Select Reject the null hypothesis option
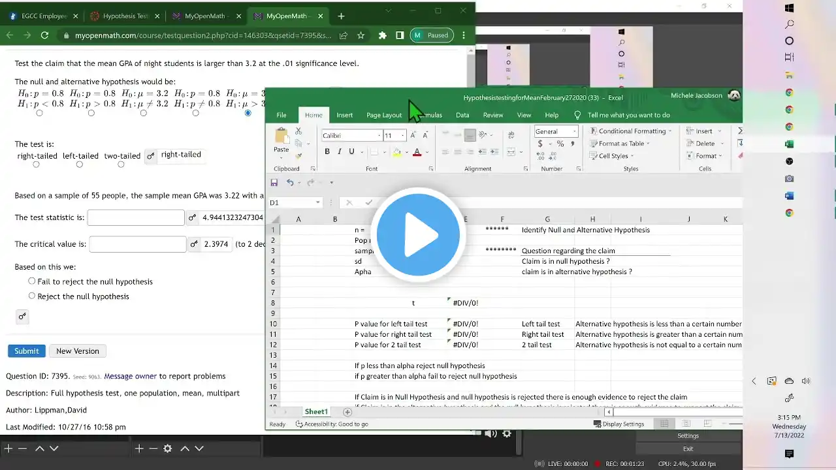Viewport: 836px width, 470px height. tap(31, 296)
